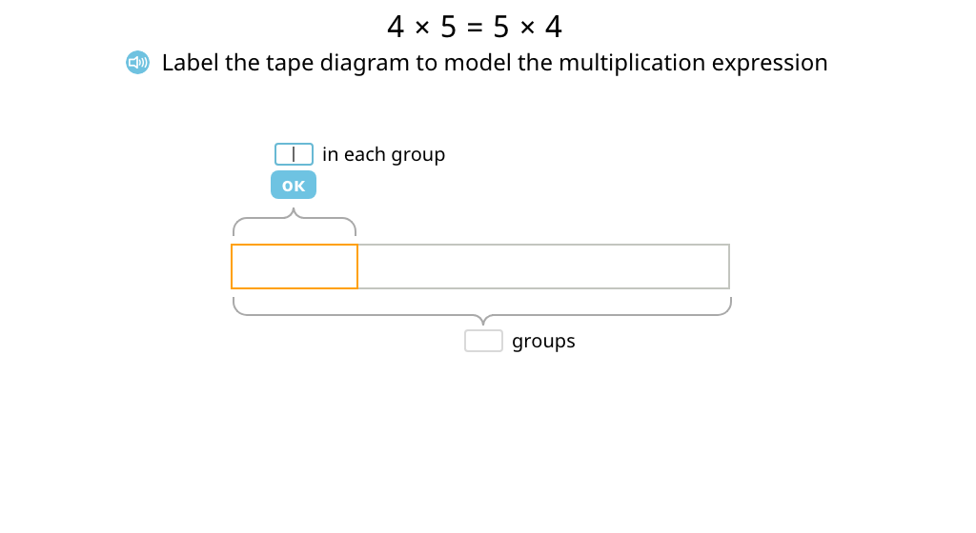Play the audio instruction speaker icon
Image resolution: width=976 pixels, height=533 pixels.
(x=137, y=62)
